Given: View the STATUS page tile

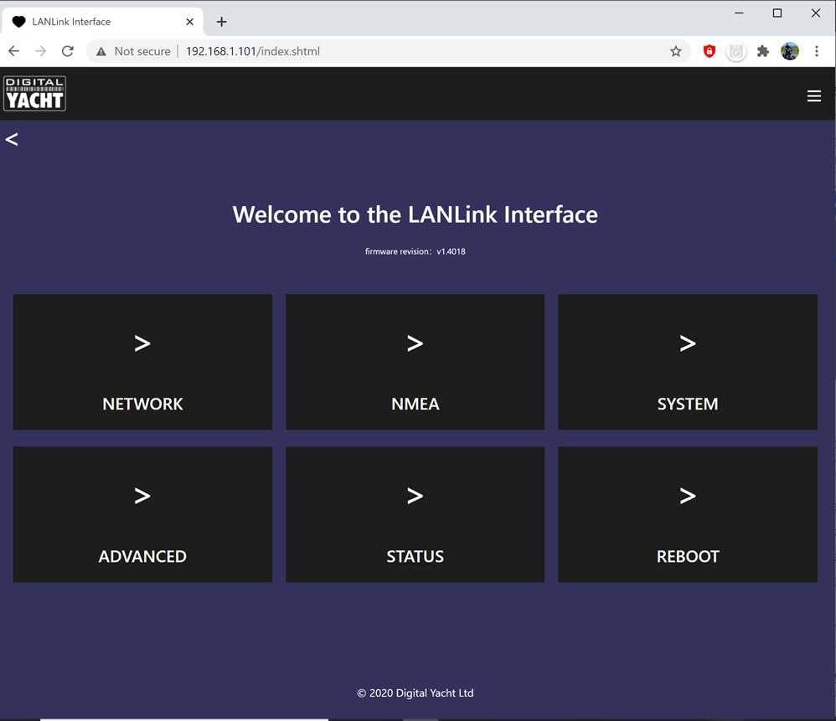Looking at the screenshot, I should click(x=415, y=514).
